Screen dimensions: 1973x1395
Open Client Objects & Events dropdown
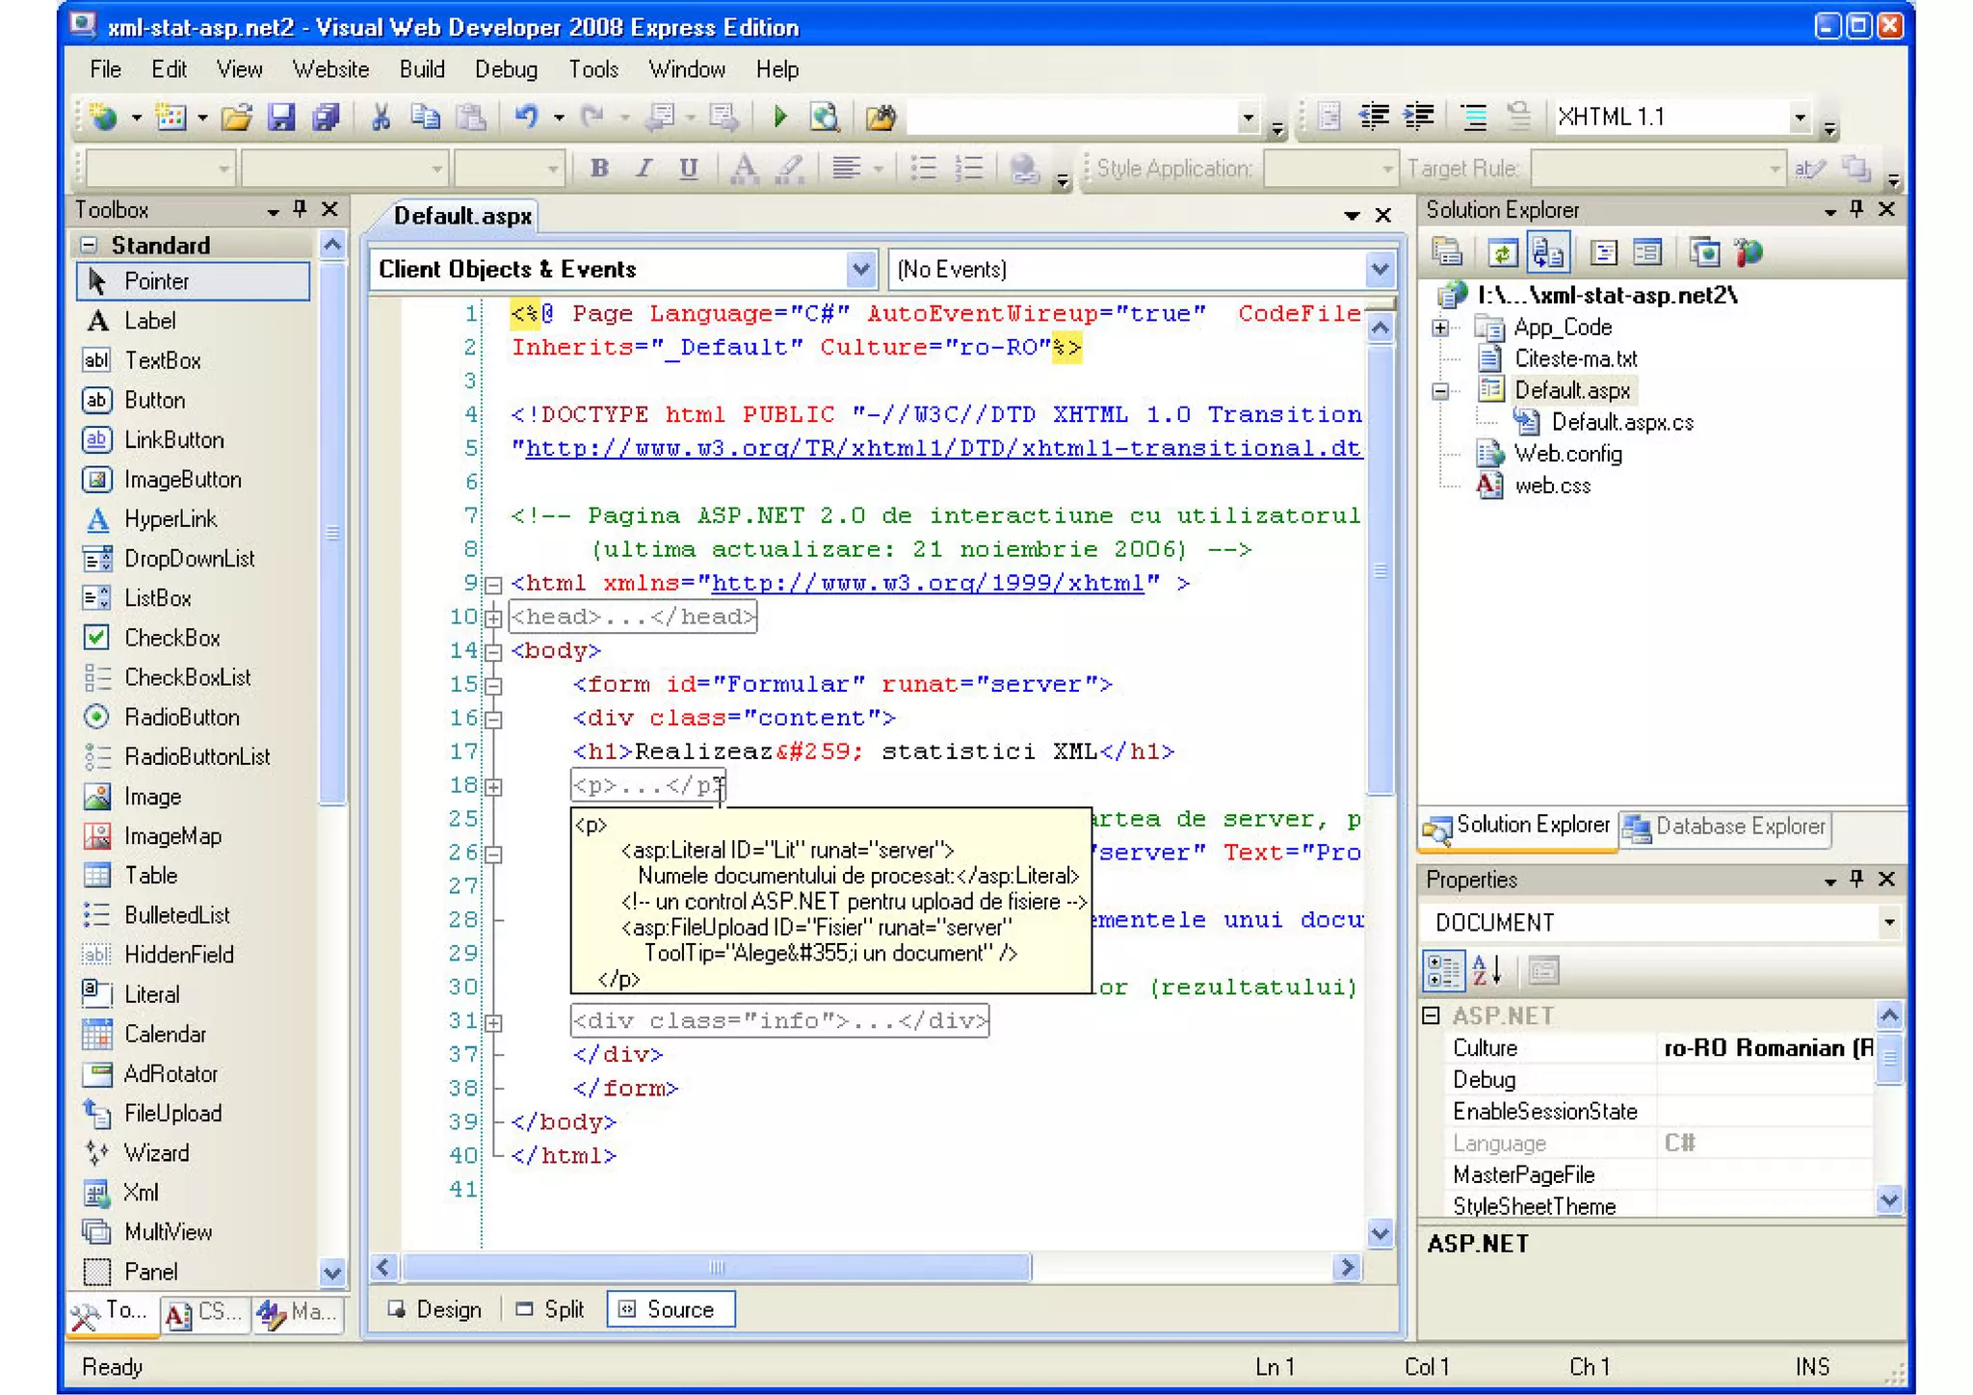point(860,269)
